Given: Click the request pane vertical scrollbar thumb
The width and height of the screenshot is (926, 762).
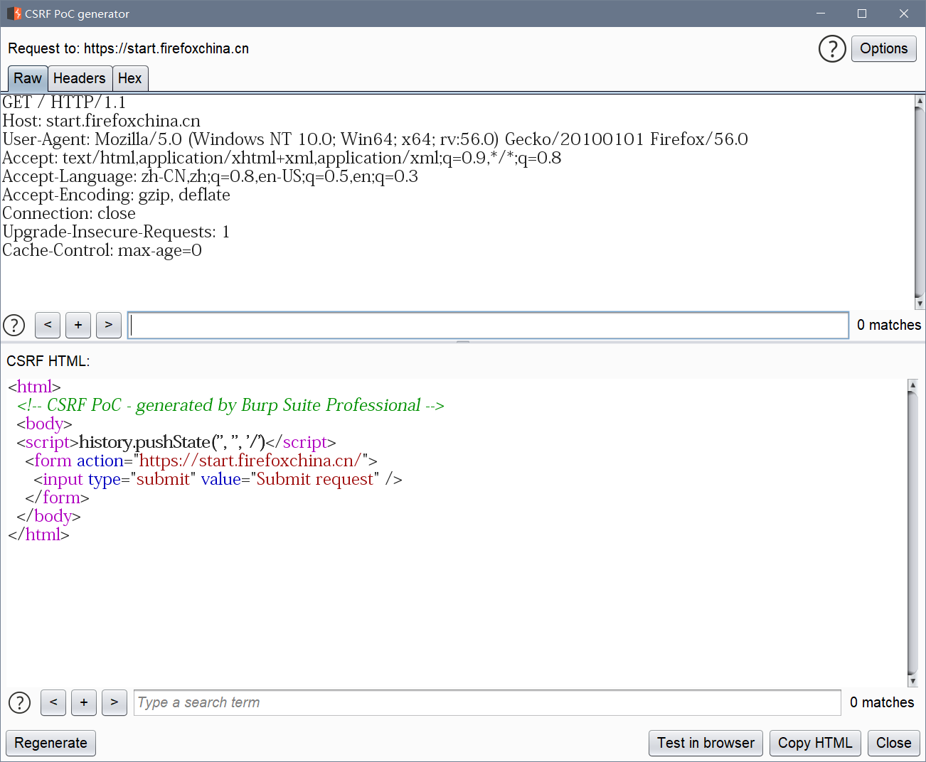Looking at the screenshot, I should point(920,202).
